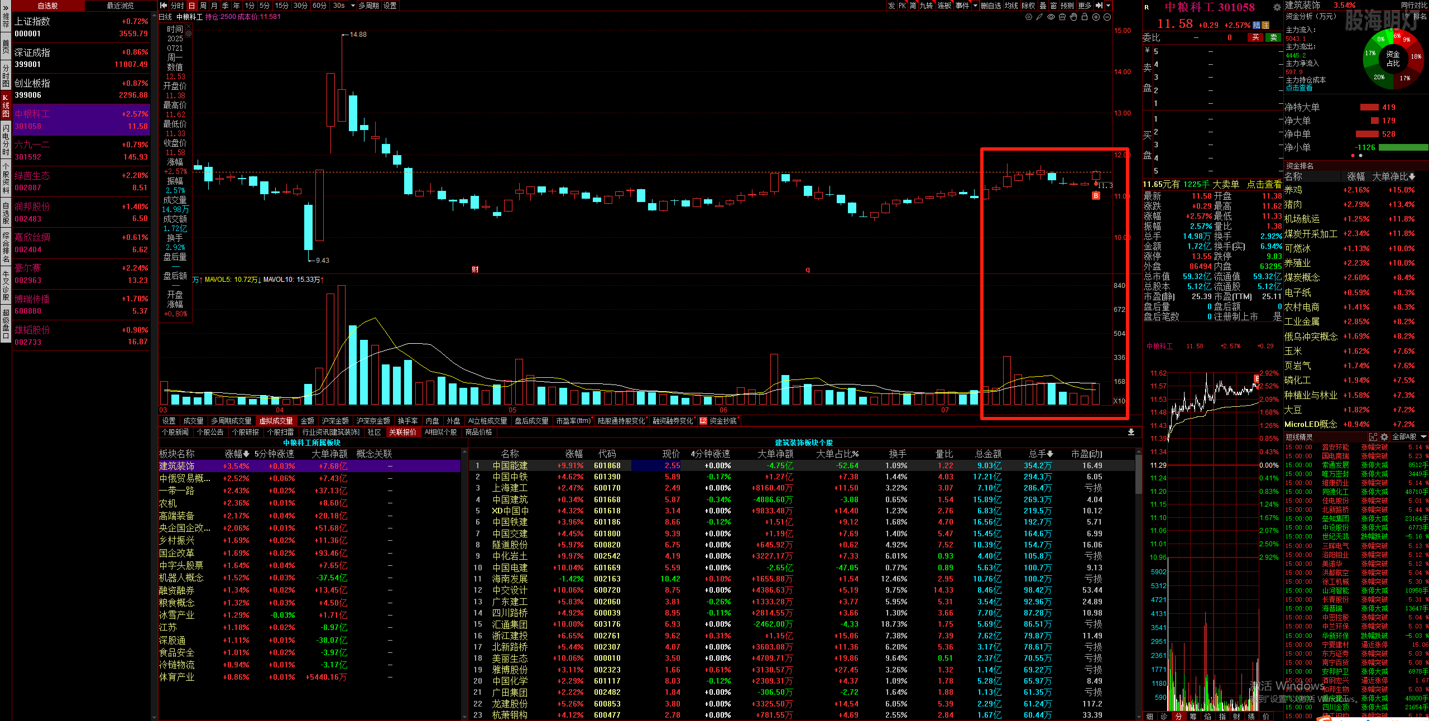Click the green 卖 sell button
Viewport: 1429px width, 721px height.
point(1273,37)
